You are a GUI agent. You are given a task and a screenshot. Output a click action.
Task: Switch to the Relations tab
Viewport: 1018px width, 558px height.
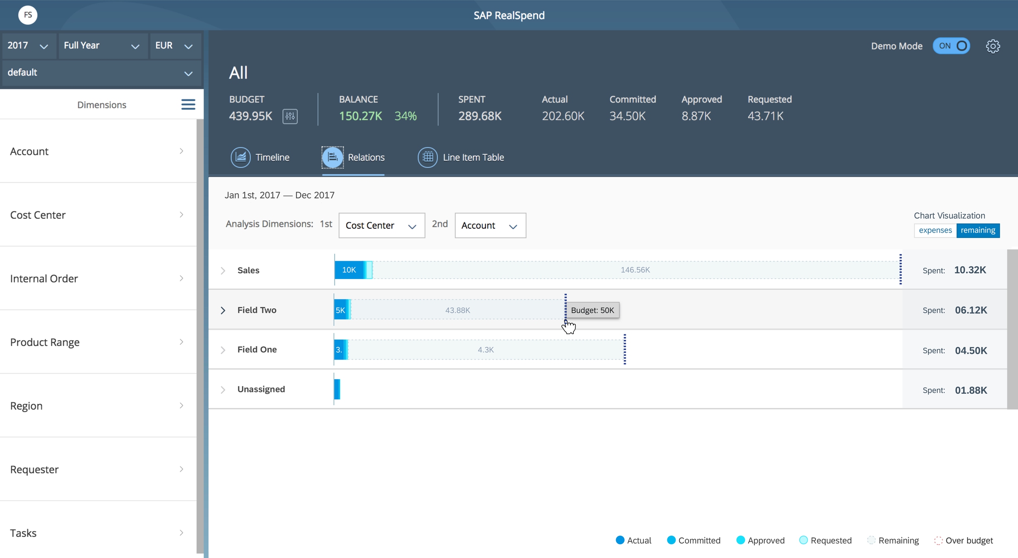[x=353, y=157]
